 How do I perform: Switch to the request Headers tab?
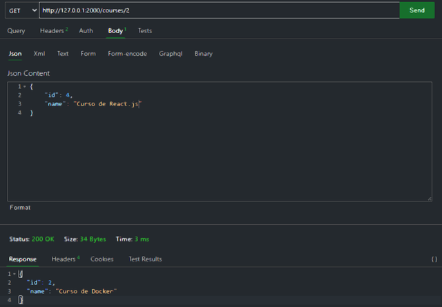pos(54,30)
